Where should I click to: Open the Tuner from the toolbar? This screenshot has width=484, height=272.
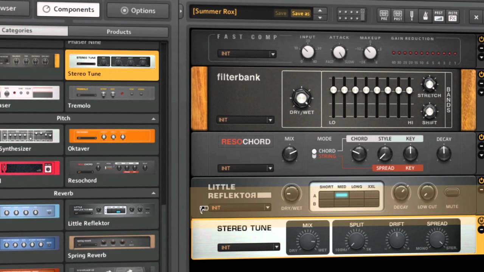pyautogui.click(x=411, y=15)
